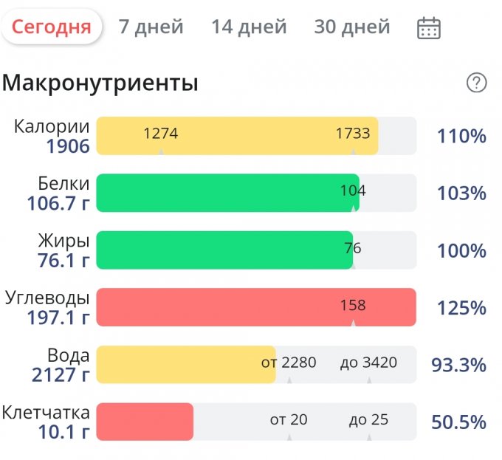This screenshot has height=460, width=502.
Task: Click the 110% calories percentage
Action: point(461,137)
